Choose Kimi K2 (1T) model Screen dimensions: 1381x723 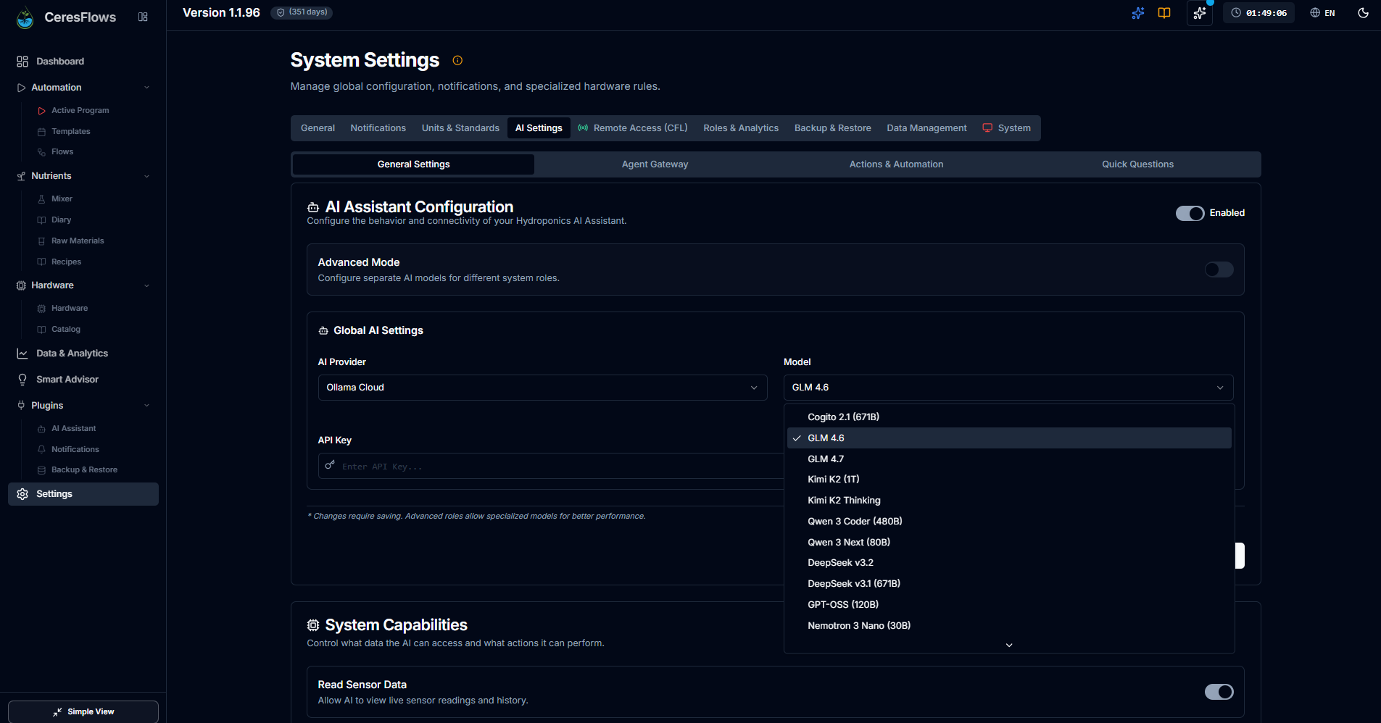(x=1009, y=480)
